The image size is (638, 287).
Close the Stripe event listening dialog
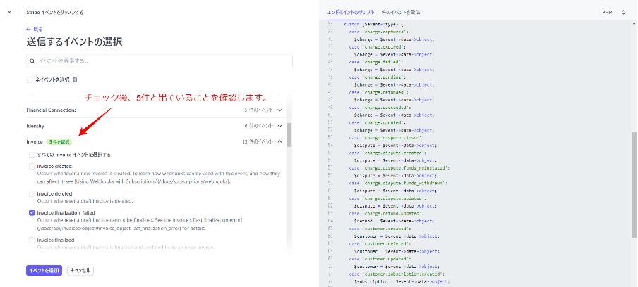click(9, 12)
